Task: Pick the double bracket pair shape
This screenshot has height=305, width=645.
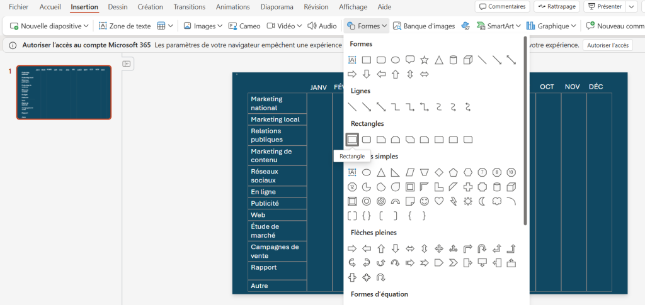Action: pos(352,216)
